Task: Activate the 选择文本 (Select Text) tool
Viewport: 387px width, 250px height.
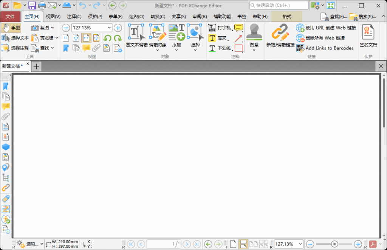Action: (x=19, y=38)
